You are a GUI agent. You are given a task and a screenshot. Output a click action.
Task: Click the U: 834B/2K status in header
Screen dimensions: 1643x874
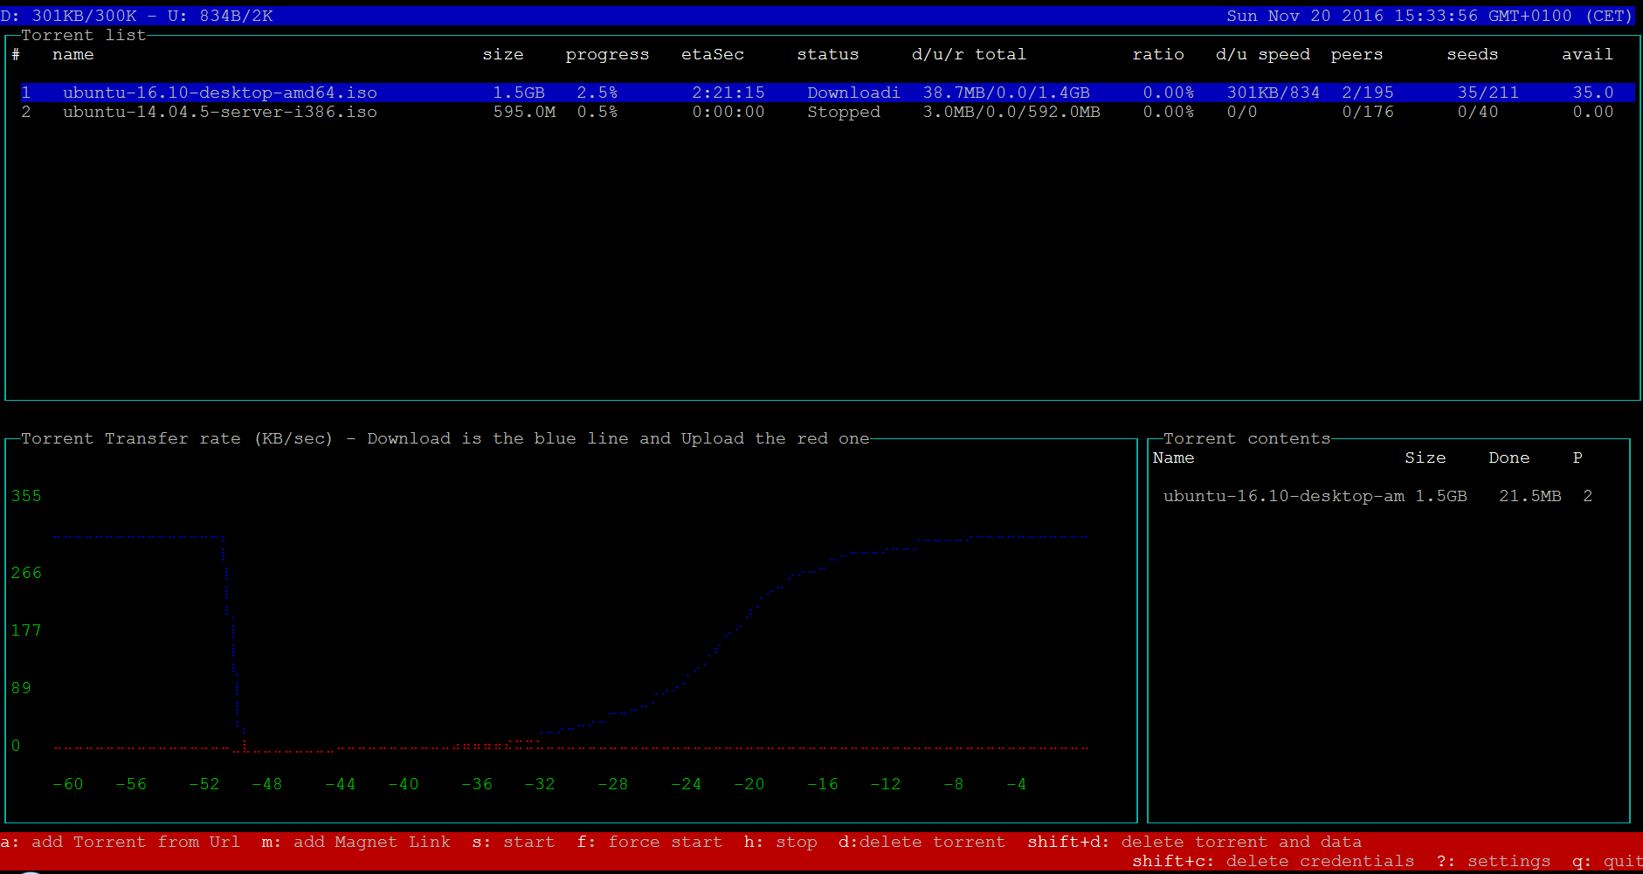tap(220, 16)
